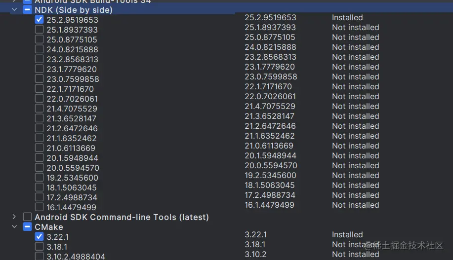The width and height of the screenshot is (453, 260).
Task: Check NDK version 23.0.7599858
Action: click(40, 78)
